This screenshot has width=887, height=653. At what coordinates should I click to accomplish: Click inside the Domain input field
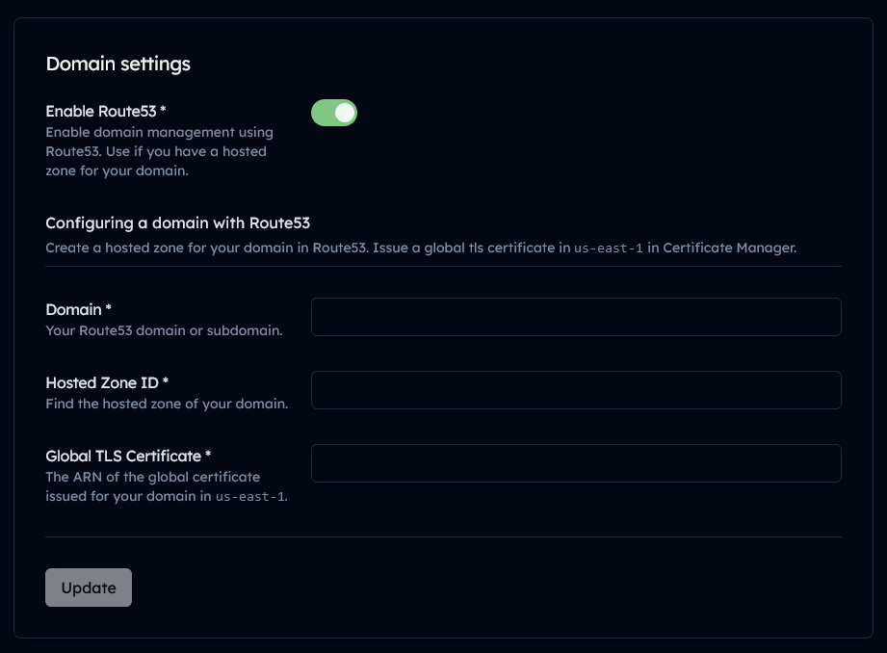pyautogui.click(x=575, y=316)
